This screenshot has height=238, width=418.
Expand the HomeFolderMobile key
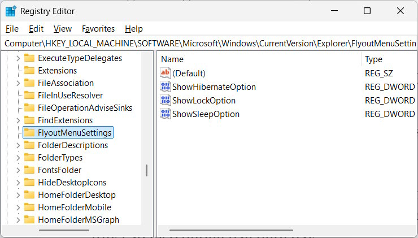click(x=18, y=207)
